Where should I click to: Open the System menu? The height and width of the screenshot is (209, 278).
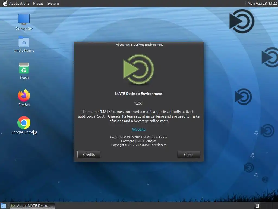53,3
